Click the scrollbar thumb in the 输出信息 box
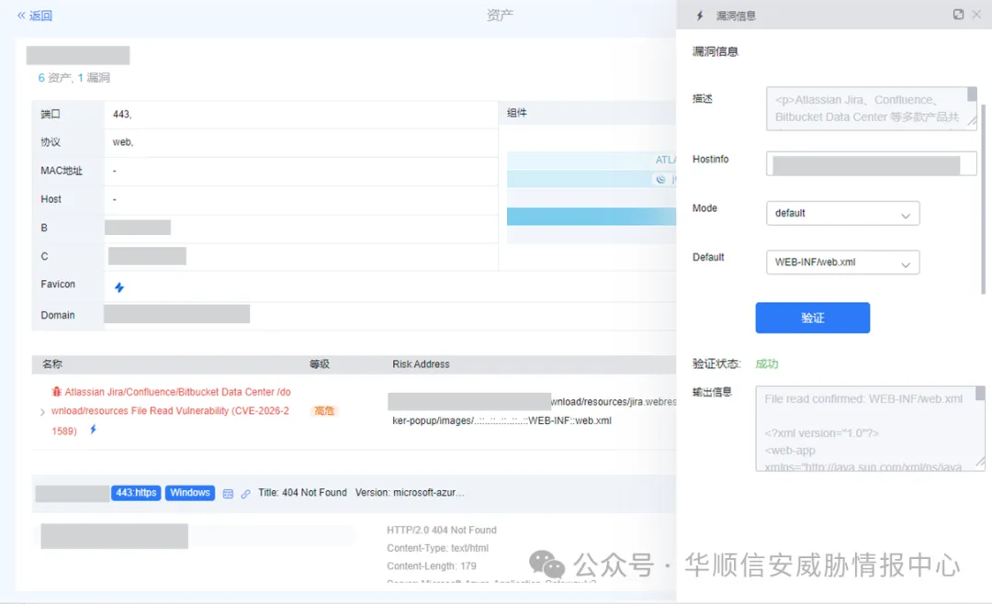 pos(980,394)
